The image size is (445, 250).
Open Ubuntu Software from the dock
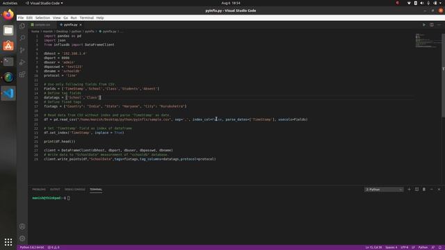click(8, 46)
